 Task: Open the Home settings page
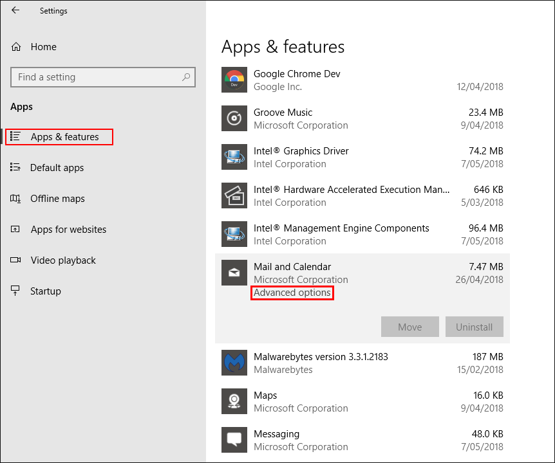pyautogui.click(x=44, y=47)
